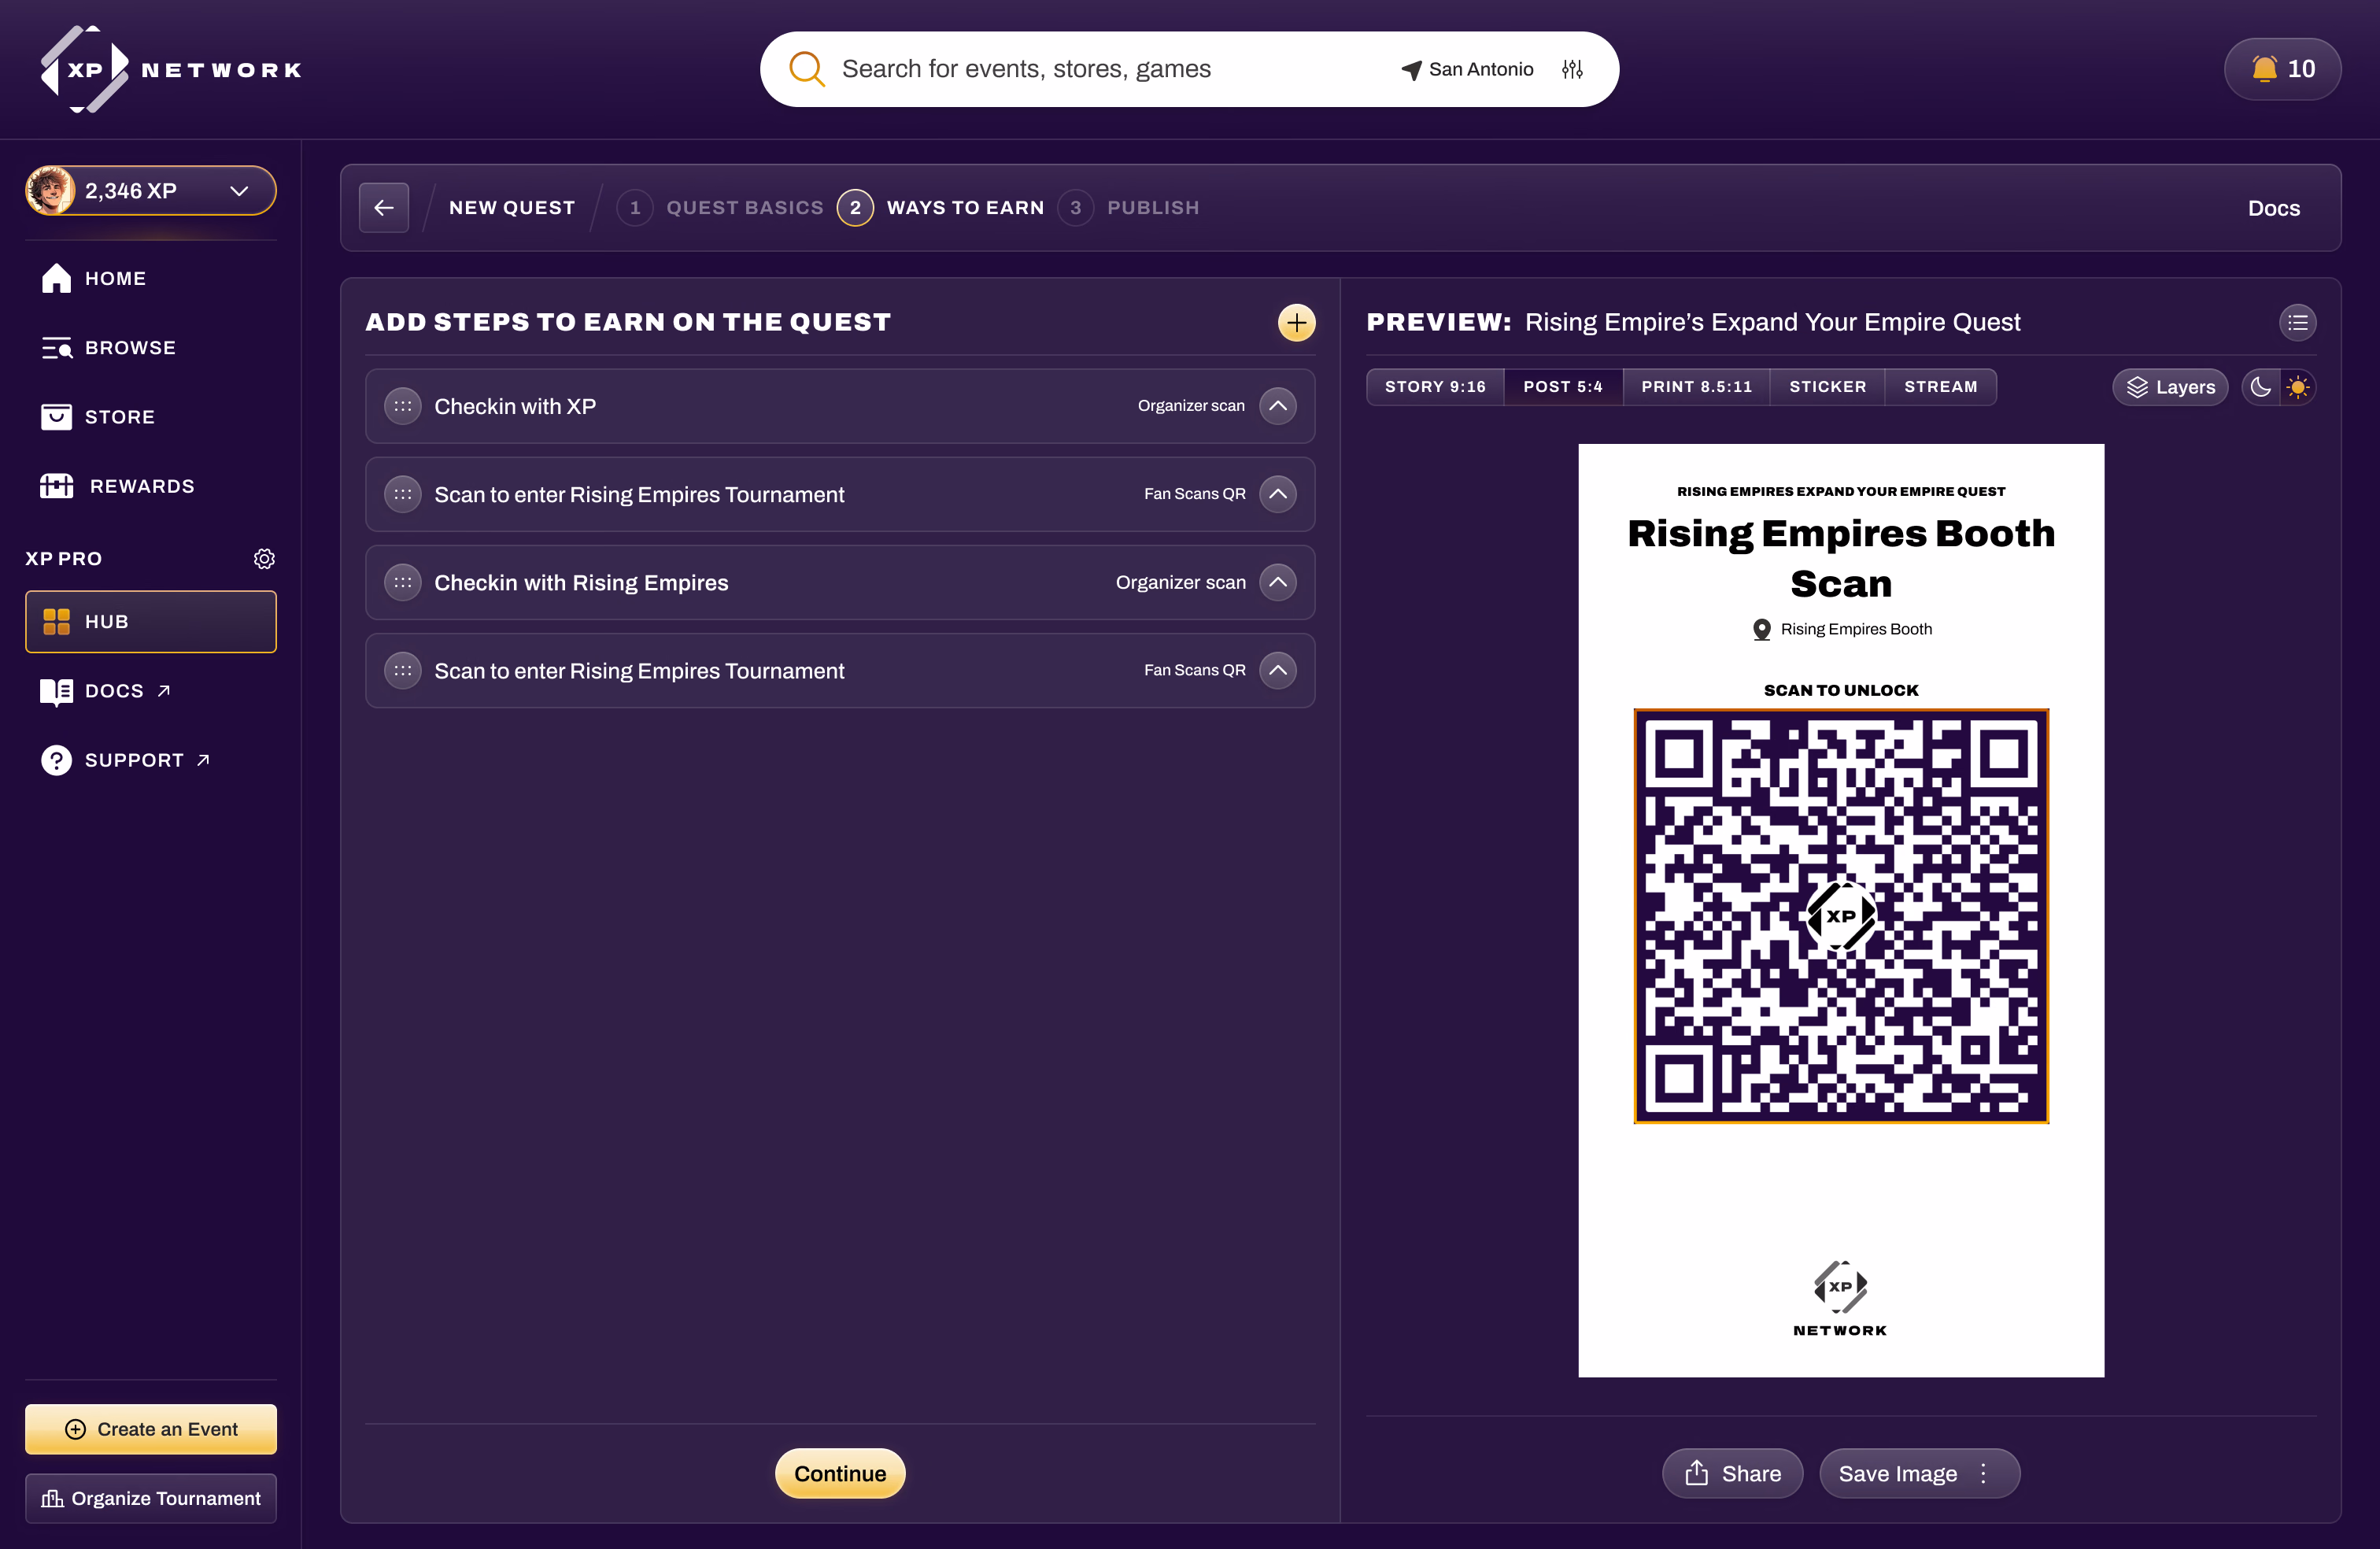2380x1549 pixels.
Task: Collapse Checkin with Rising Empires step
Action: [1278, 582]
